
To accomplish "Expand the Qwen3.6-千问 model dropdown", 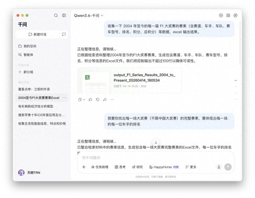I will (x=89, y=16).
